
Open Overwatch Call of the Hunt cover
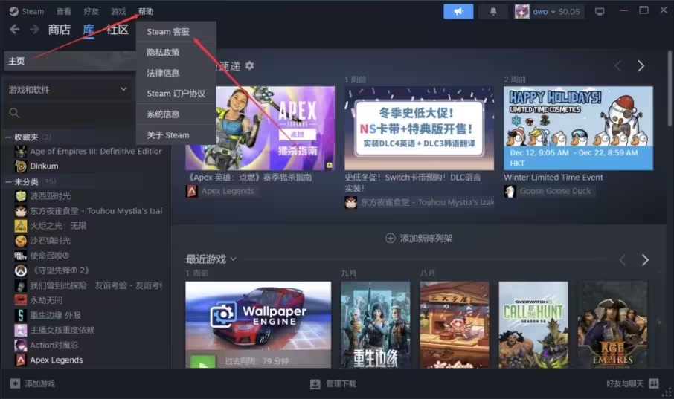point(533,325)
